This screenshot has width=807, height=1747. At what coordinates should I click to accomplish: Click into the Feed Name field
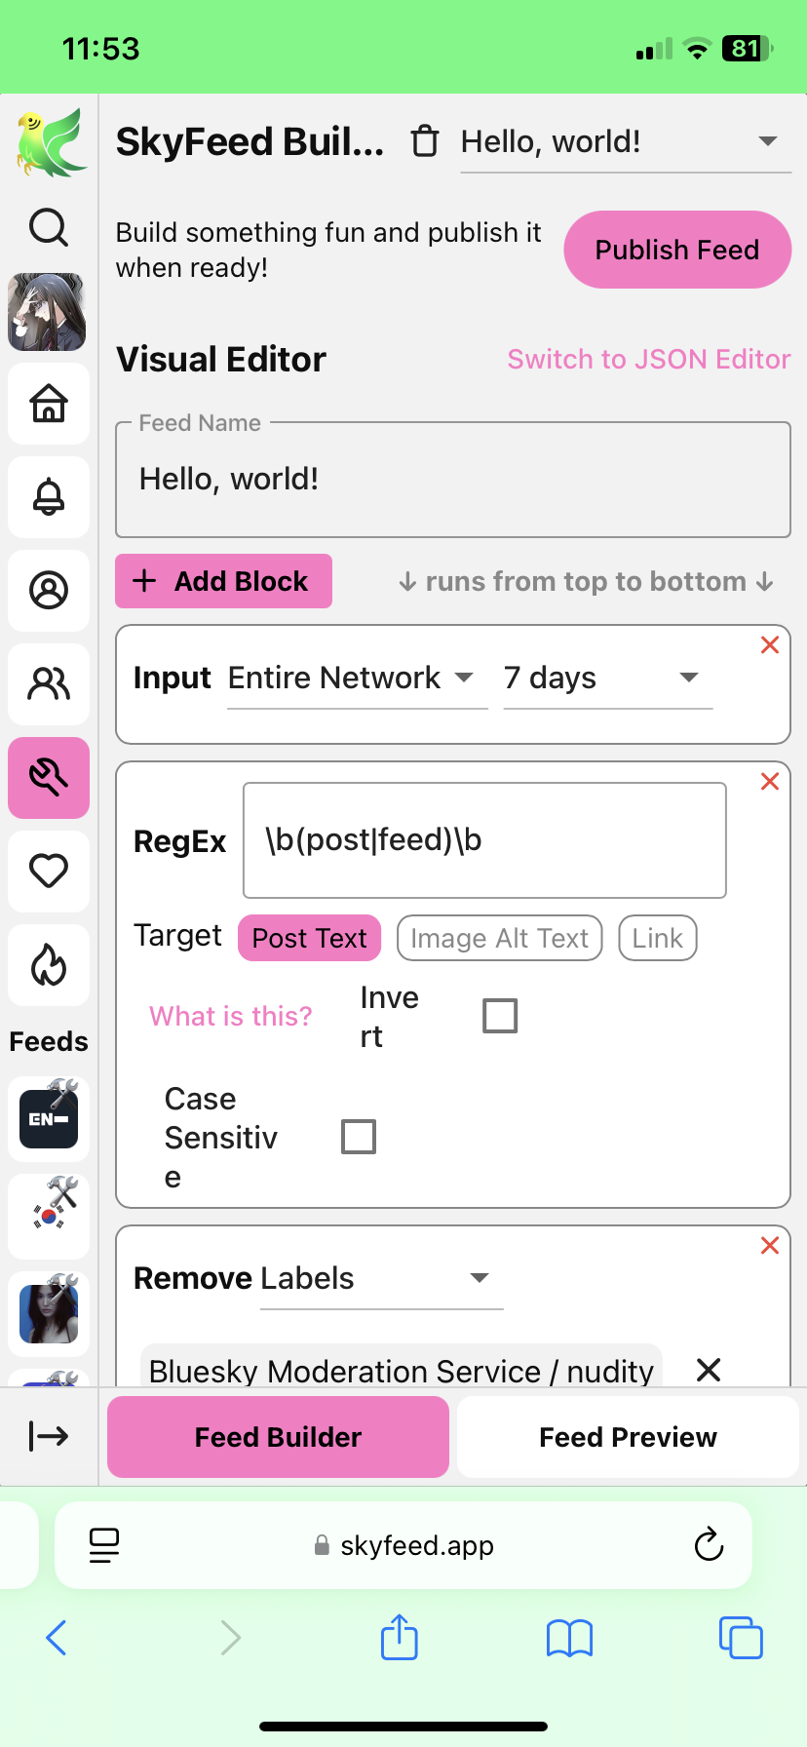click(452, 480)
